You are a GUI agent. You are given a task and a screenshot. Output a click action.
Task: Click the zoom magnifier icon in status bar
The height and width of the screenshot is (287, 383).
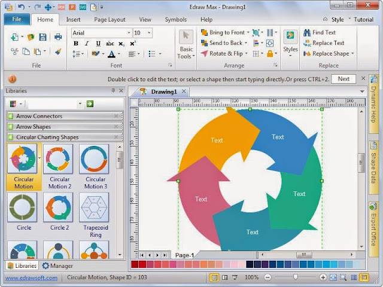click(343, 277)
